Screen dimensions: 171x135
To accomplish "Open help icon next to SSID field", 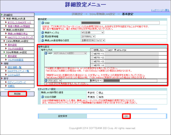I will click(x=42, y=23).
